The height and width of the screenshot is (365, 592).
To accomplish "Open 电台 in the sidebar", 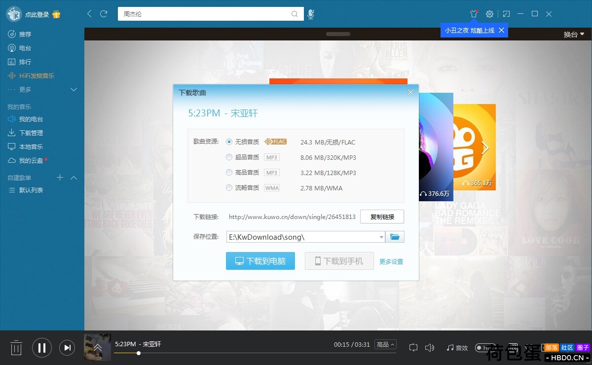I will pyautogui.click(x=25, y=48).
